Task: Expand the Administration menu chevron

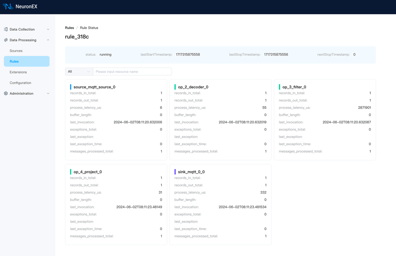Action: pos(48,93)
